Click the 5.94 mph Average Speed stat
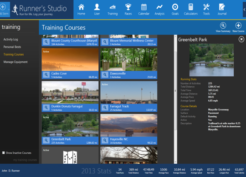Screen dimensions: 246x177 [x=196, y=171]
